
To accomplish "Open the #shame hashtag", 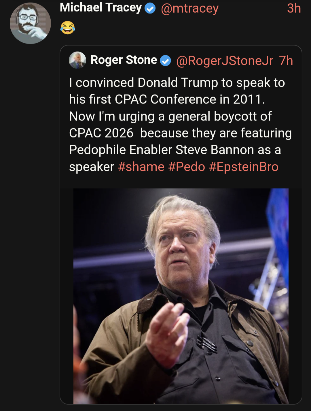I will click(141, 167).
